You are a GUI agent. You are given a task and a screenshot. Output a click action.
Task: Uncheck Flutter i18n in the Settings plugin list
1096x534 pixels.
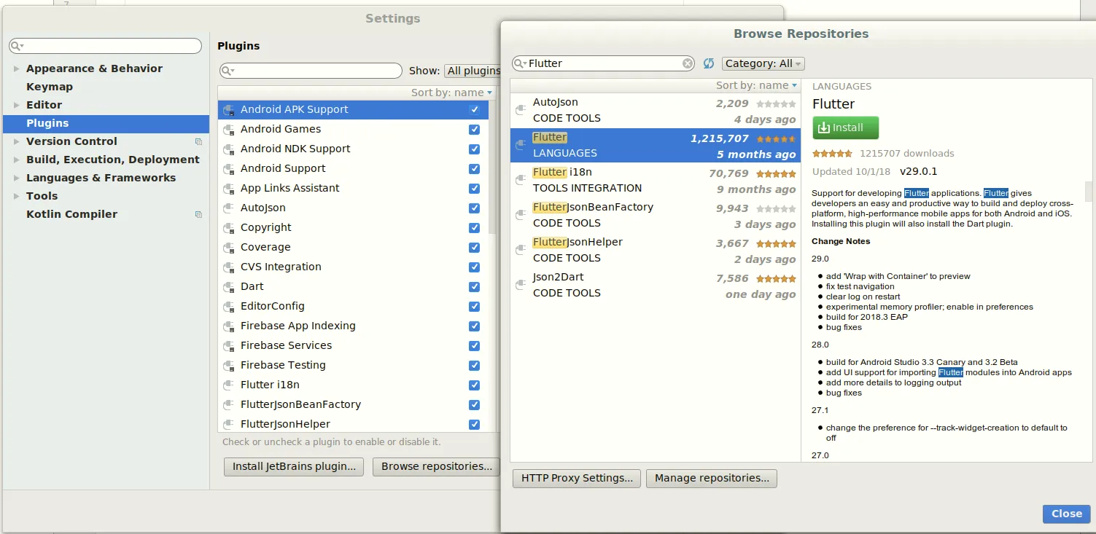tap(475, 385)
